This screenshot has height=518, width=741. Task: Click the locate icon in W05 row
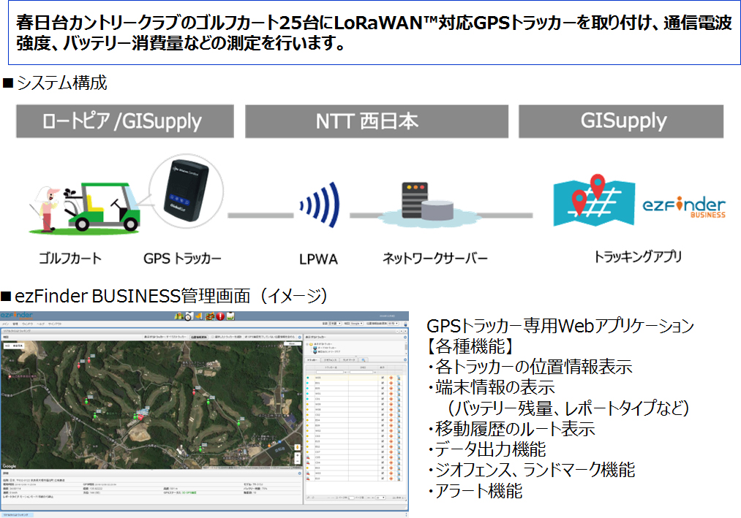click(391, 378)
